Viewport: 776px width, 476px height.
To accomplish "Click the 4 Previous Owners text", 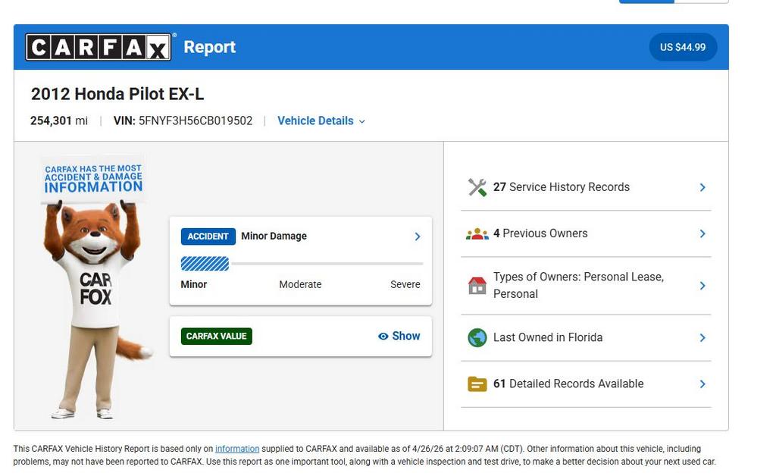I will 540,233.
